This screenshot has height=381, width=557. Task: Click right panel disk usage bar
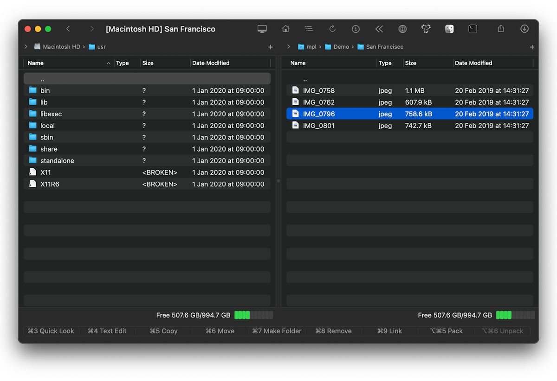515,315
